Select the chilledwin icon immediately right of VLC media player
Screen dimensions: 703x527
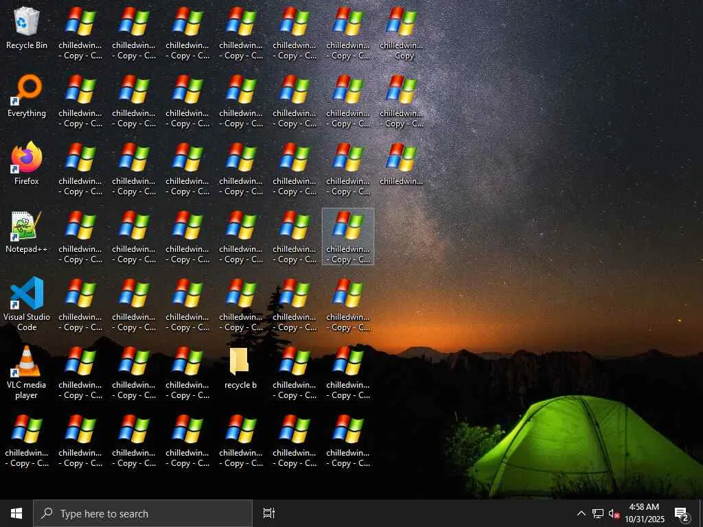tap(80, 373)
